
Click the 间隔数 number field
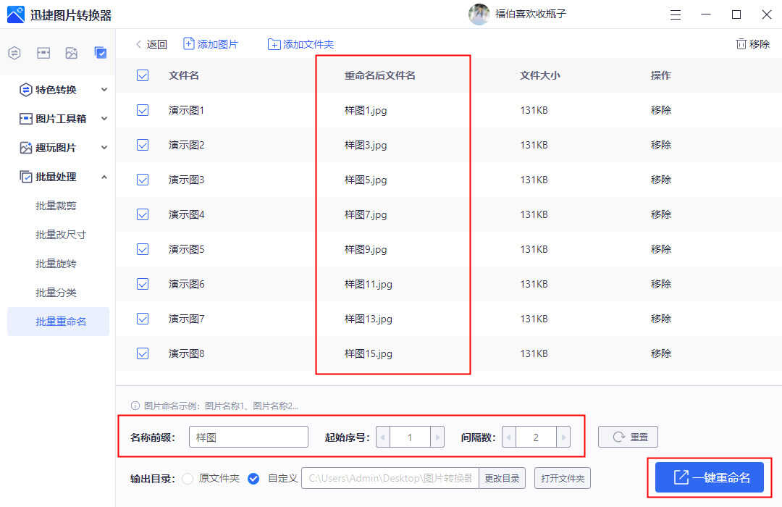[536, 437]
